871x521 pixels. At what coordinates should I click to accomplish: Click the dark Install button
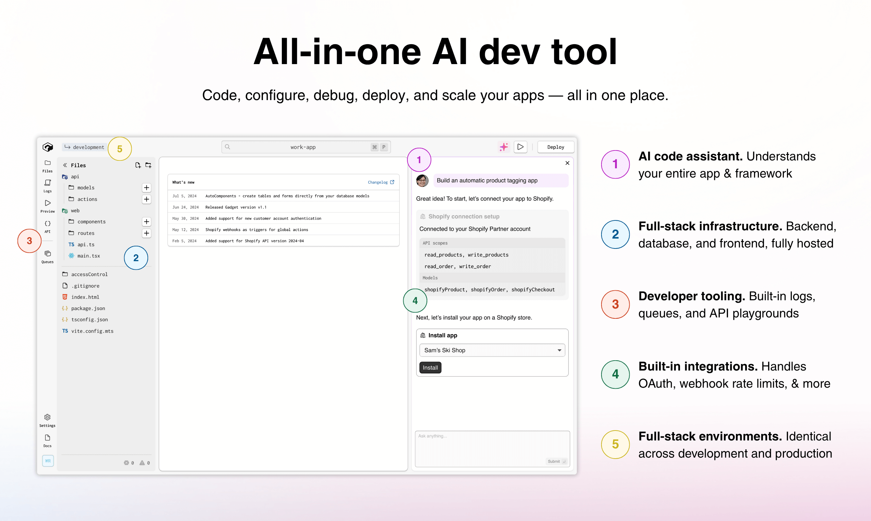coord(430,367)
